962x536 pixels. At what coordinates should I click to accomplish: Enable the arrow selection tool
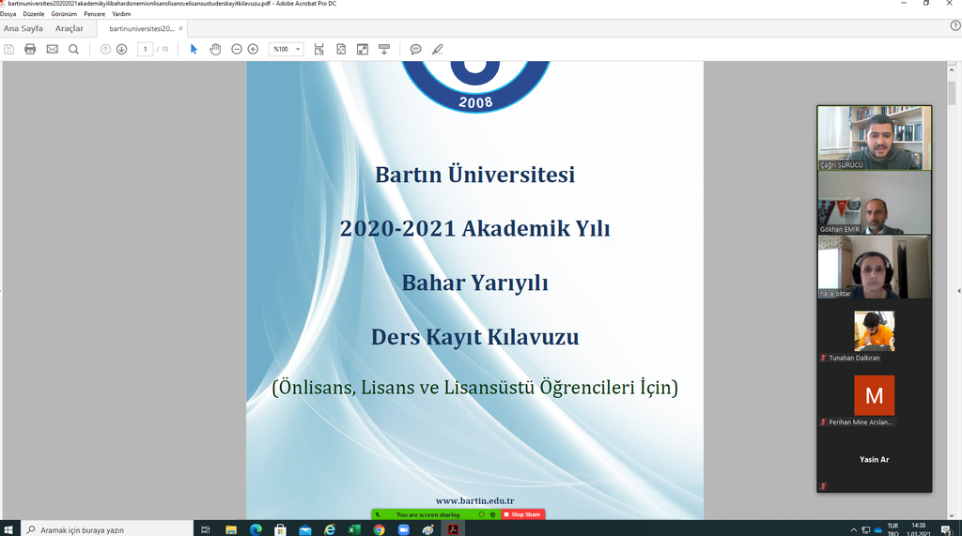click(x=194, y=49)
